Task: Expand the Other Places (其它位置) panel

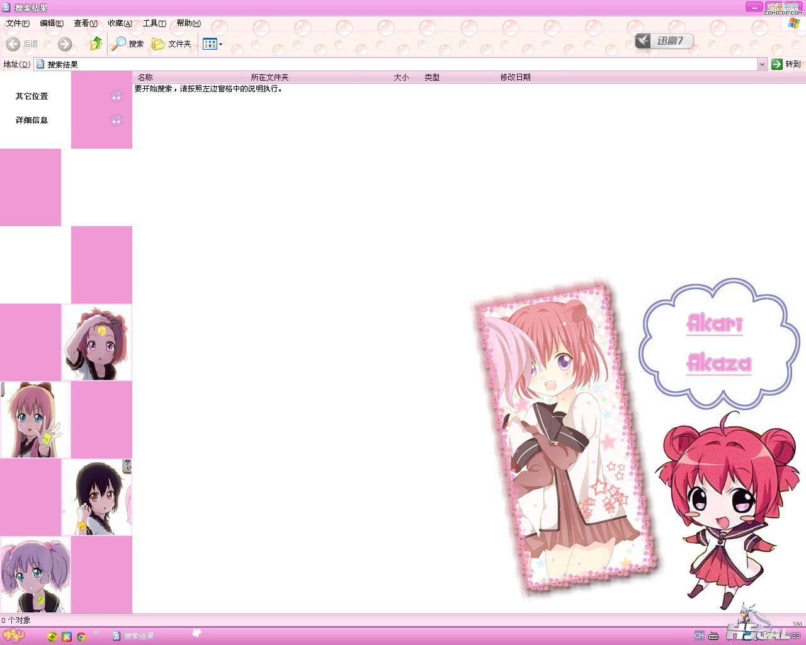Action: (x=116, y=96)
